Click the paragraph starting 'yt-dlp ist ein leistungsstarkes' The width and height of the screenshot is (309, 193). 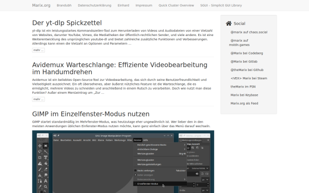[x=123, y=37]
